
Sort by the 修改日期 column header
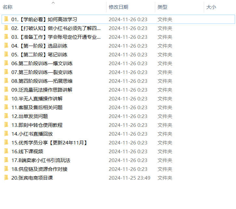click(118, 7)
